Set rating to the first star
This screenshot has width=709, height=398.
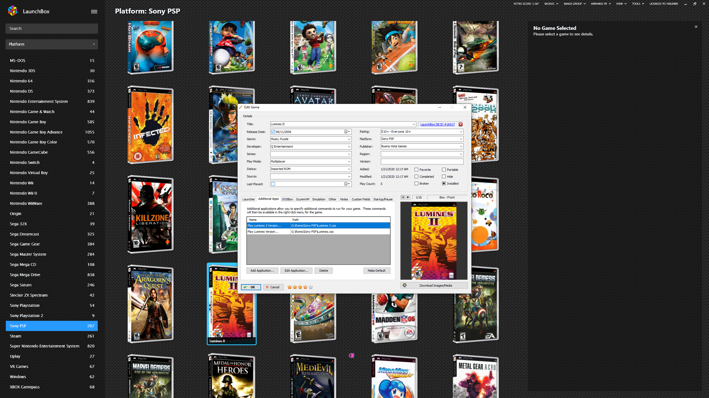click(x=290, y=287)
